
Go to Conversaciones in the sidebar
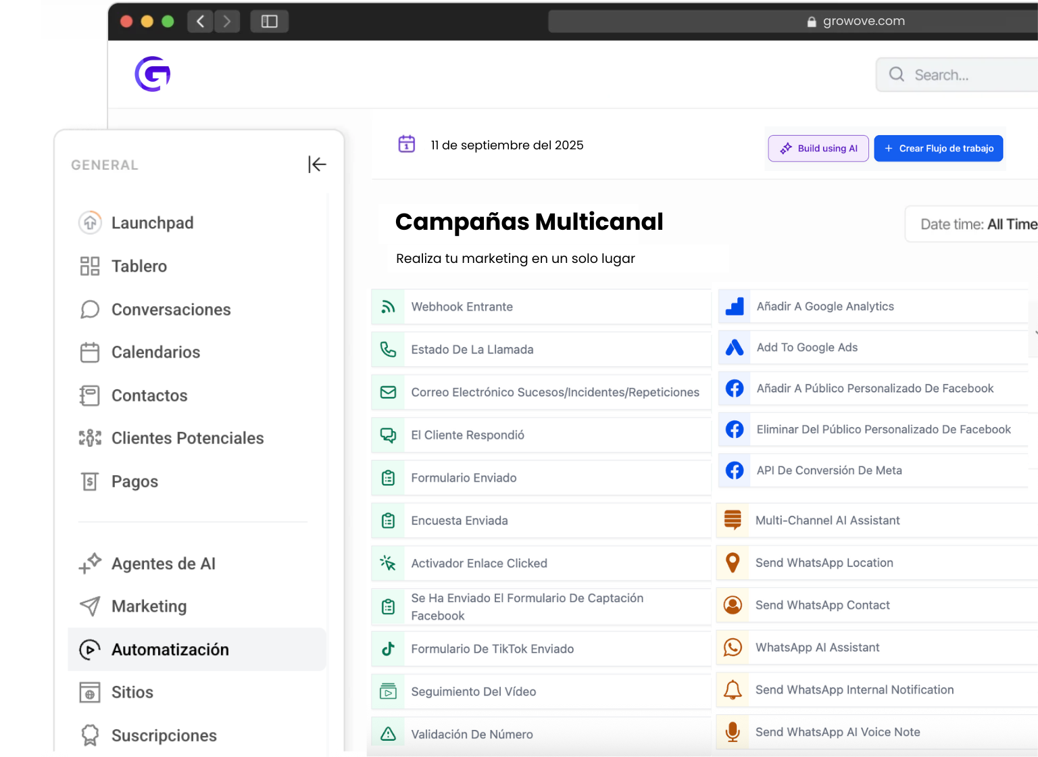[x=171, y=310]
